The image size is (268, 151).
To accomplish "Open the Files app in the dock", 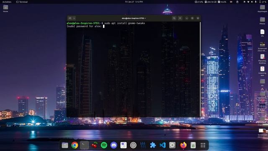I will click(65, 145).
